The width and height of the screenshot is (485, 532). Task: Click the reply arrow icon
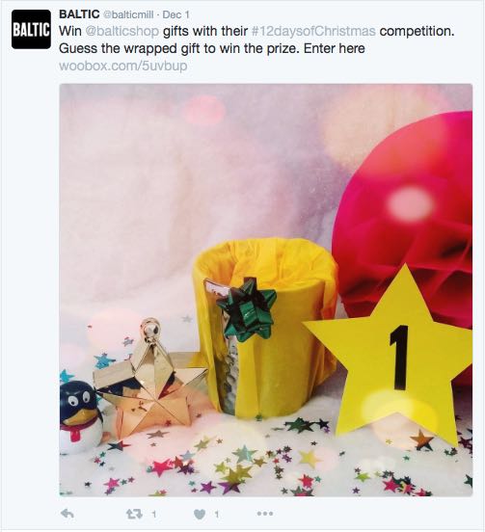(67, 514)
